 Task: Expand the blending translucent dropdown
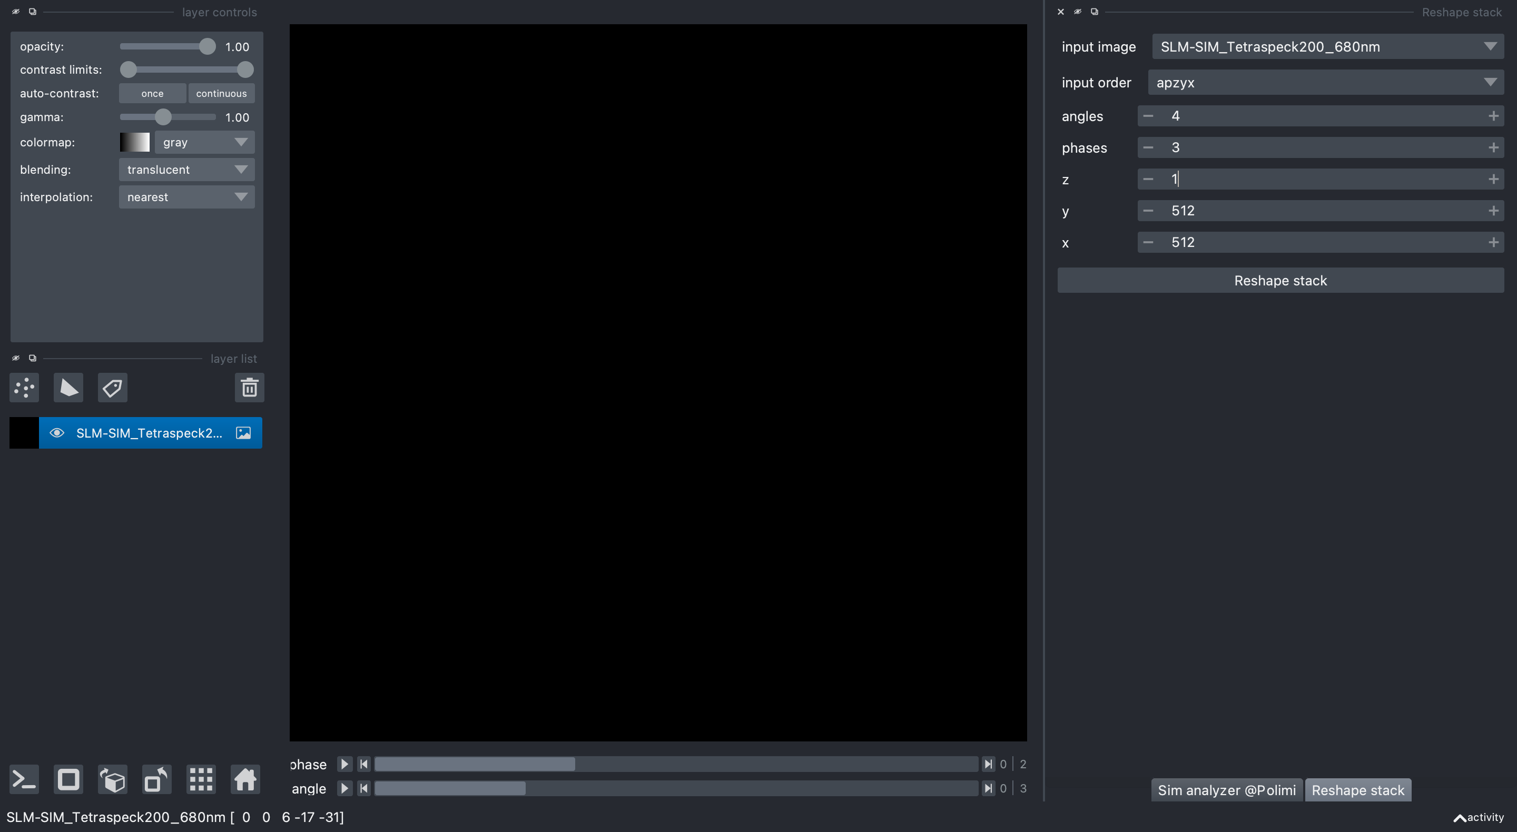coord(186,170)
